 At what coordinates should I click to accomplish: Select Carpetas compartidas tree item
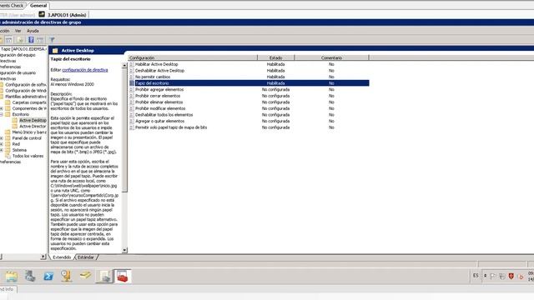(29, 102)
